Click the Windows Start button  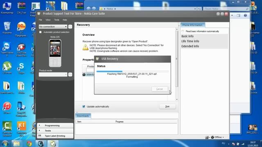coord(5,143)
